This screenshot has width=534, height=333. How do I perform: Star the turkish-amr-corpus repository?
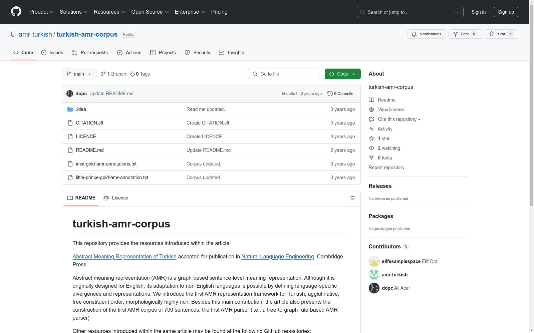(501, 34)
